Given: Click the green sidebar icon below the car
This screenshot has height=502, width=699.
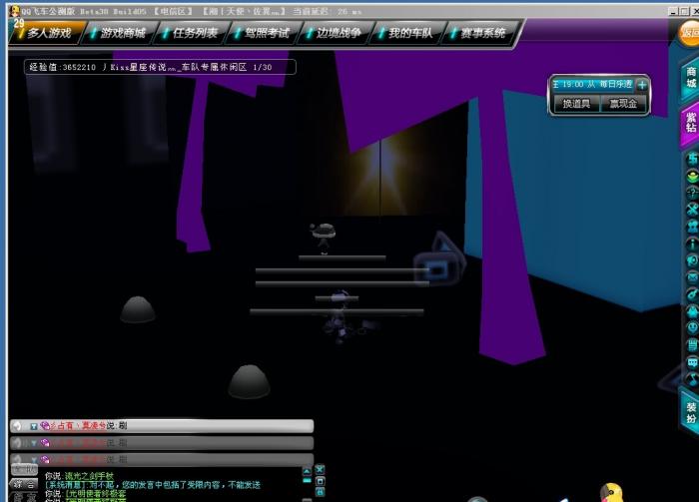Looking at the screenshot, I should pyautogui.click(x=692, y=176).
